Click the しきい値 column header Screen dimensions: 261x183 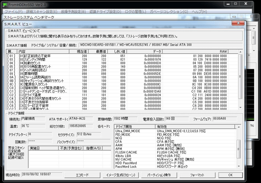117,52
